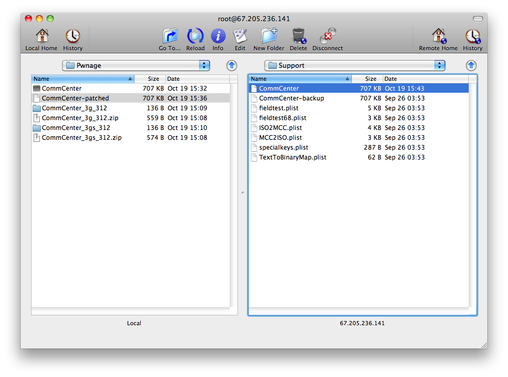Select CommCenter-backup in the remote list
This screenshot has height=377, width=508.
[x=291, y=98]
